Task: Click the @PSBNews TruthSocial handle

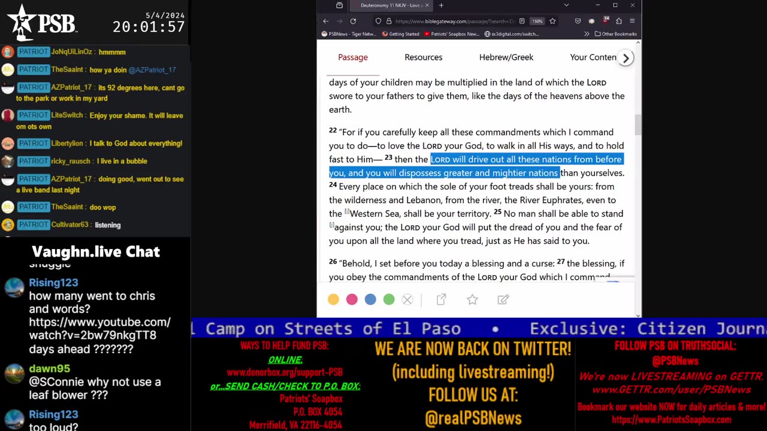Action: 675,361
